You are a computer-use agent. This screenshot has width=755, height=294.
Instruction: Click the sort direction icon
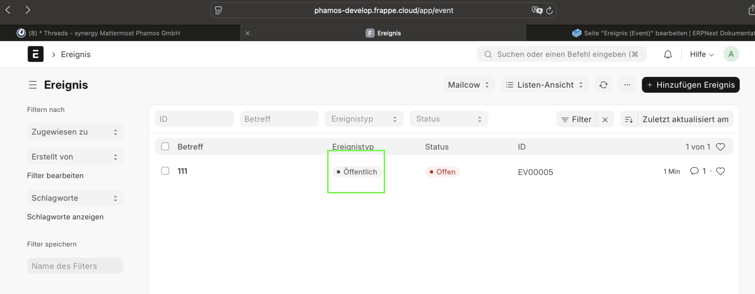pos(629,120)
